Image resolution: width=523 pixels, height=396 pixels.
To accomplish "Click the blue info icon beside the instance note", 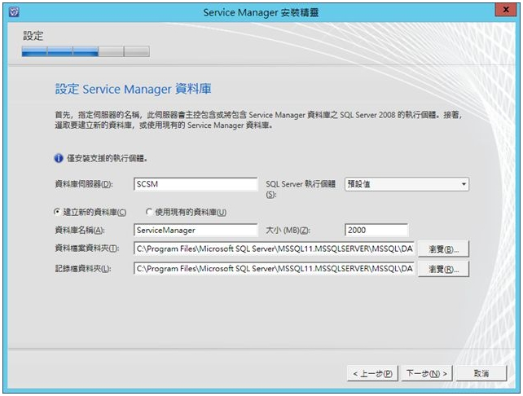I will click(59, 158).
